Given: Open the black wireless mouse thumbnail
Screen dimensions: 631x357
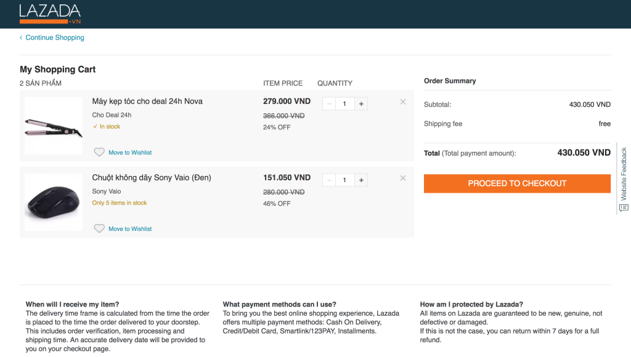Looking at the screenshot, I should [x=54, y=202].
